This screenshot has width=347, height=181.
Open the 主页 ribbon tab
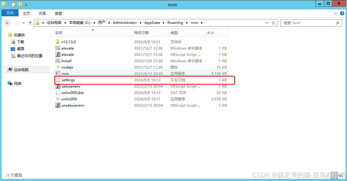click(x=26, y=13)
